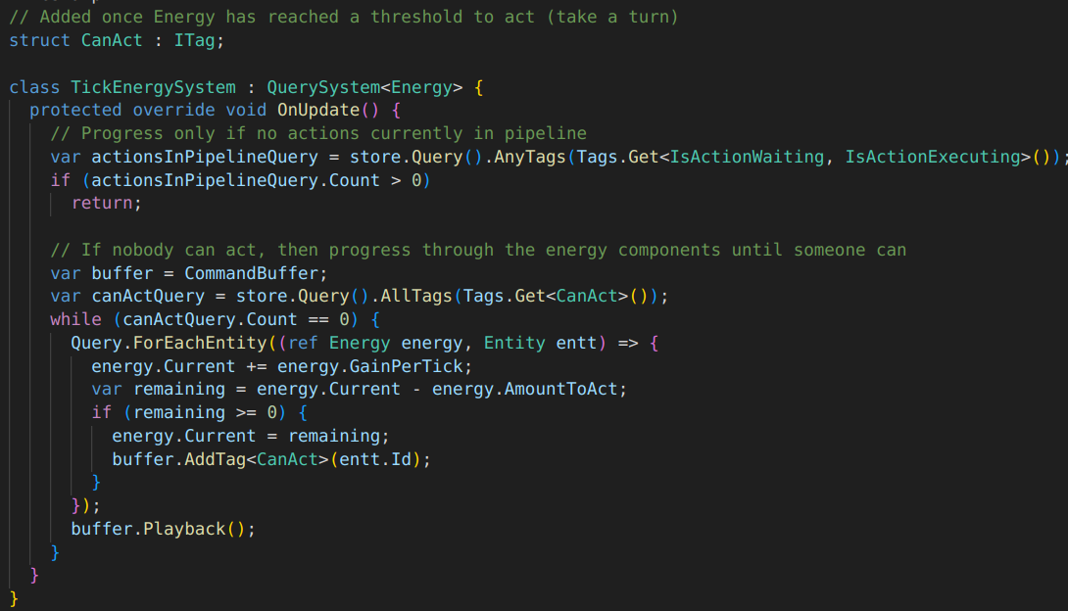Click the actionsInPipelineQuery variable declaration

point(205,158)
